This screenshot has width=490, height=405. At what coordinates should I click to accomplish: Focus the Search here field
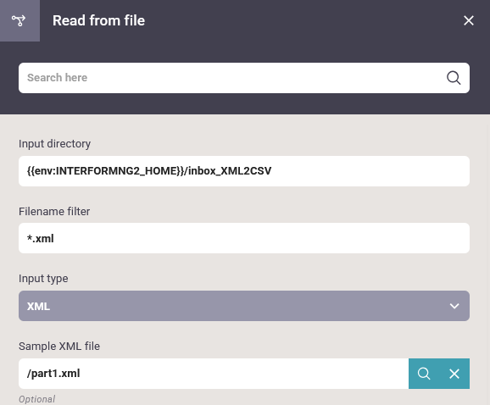point(244,78)
